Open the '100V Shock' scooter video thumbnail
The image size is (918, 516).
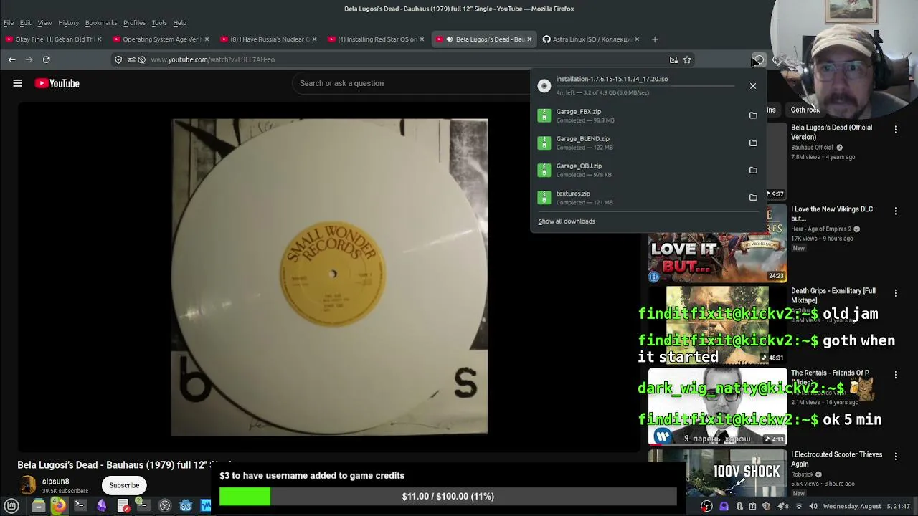(x=717, y=474)
